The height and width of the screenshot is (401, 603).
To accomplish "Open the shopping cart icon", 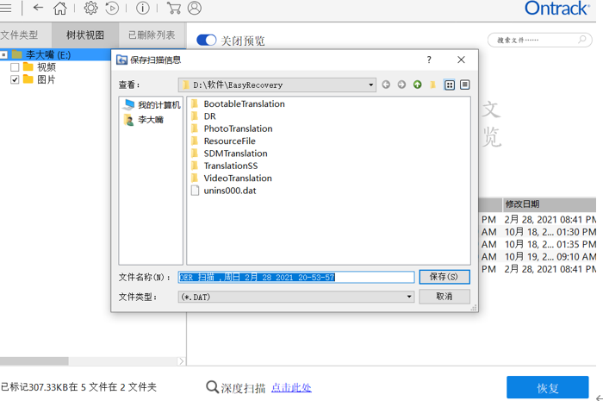I will coord(174,8).
